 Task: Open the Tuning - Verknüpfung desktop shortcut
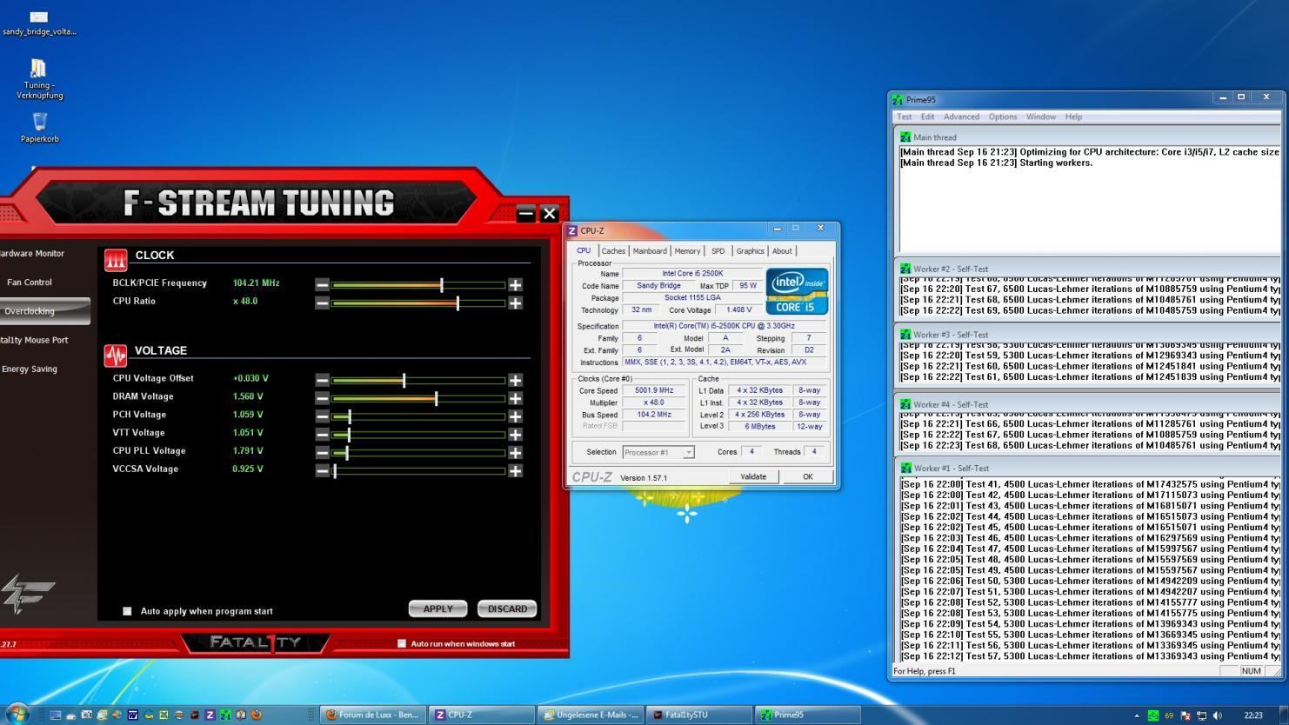39,79
